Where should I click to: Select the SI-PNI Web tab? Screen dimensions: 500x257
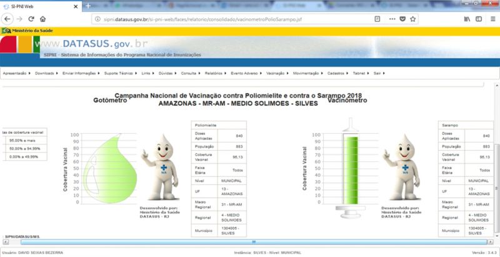[41, 6]
